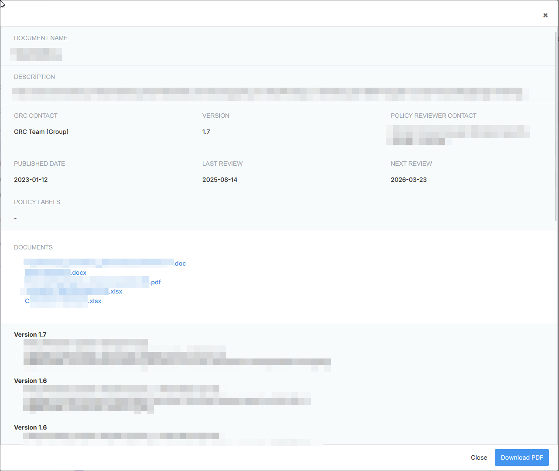Select the next review date 2026-03-23
Viewport: 559px width, 471px height.
(x=409, y=180)
